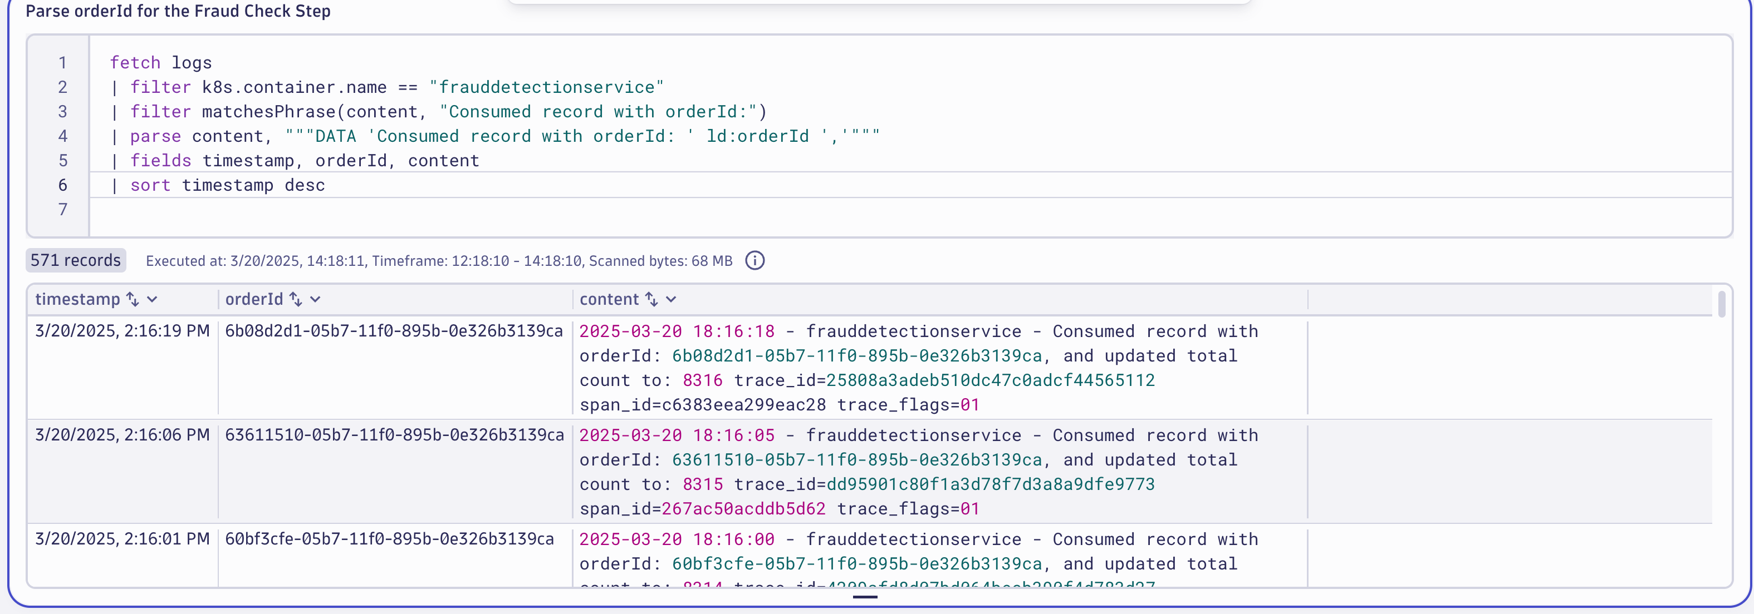Click the 'fetch logs' query line
The height and width of the screenshot is (614, 1754).
click(x=161, y=62)
